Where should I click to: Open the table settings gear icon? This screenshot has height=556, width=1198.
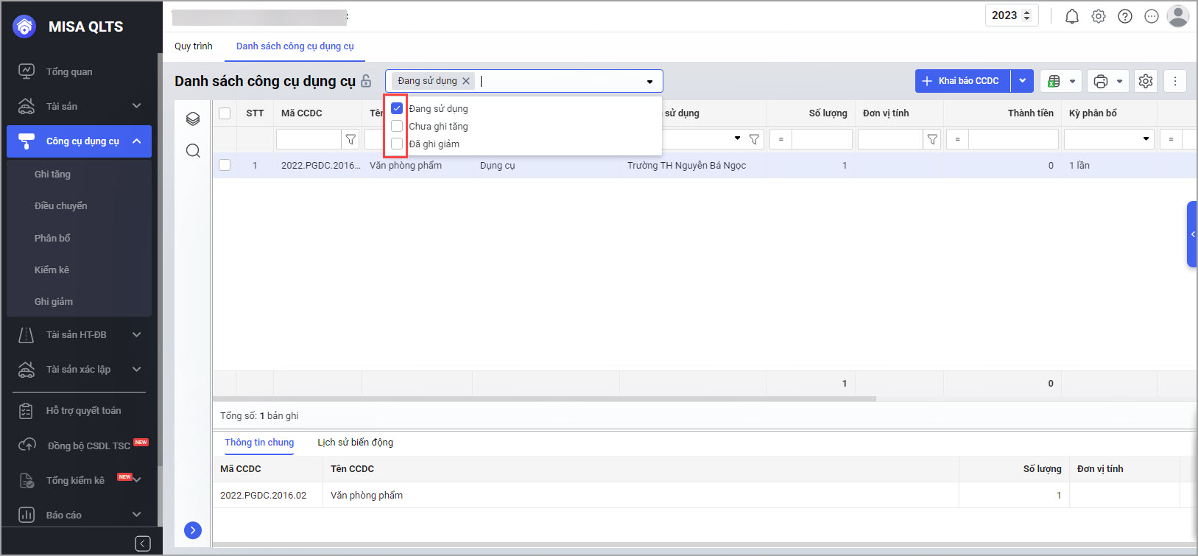point(1146,81)
